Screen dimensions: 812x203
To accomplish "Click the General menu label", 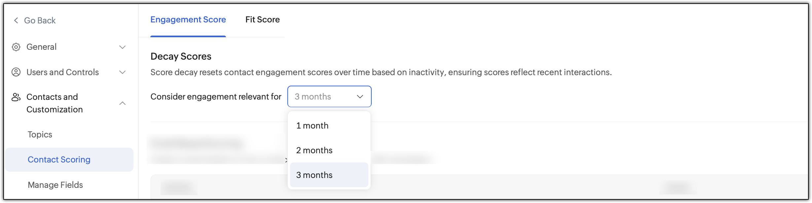I will 41,47.
